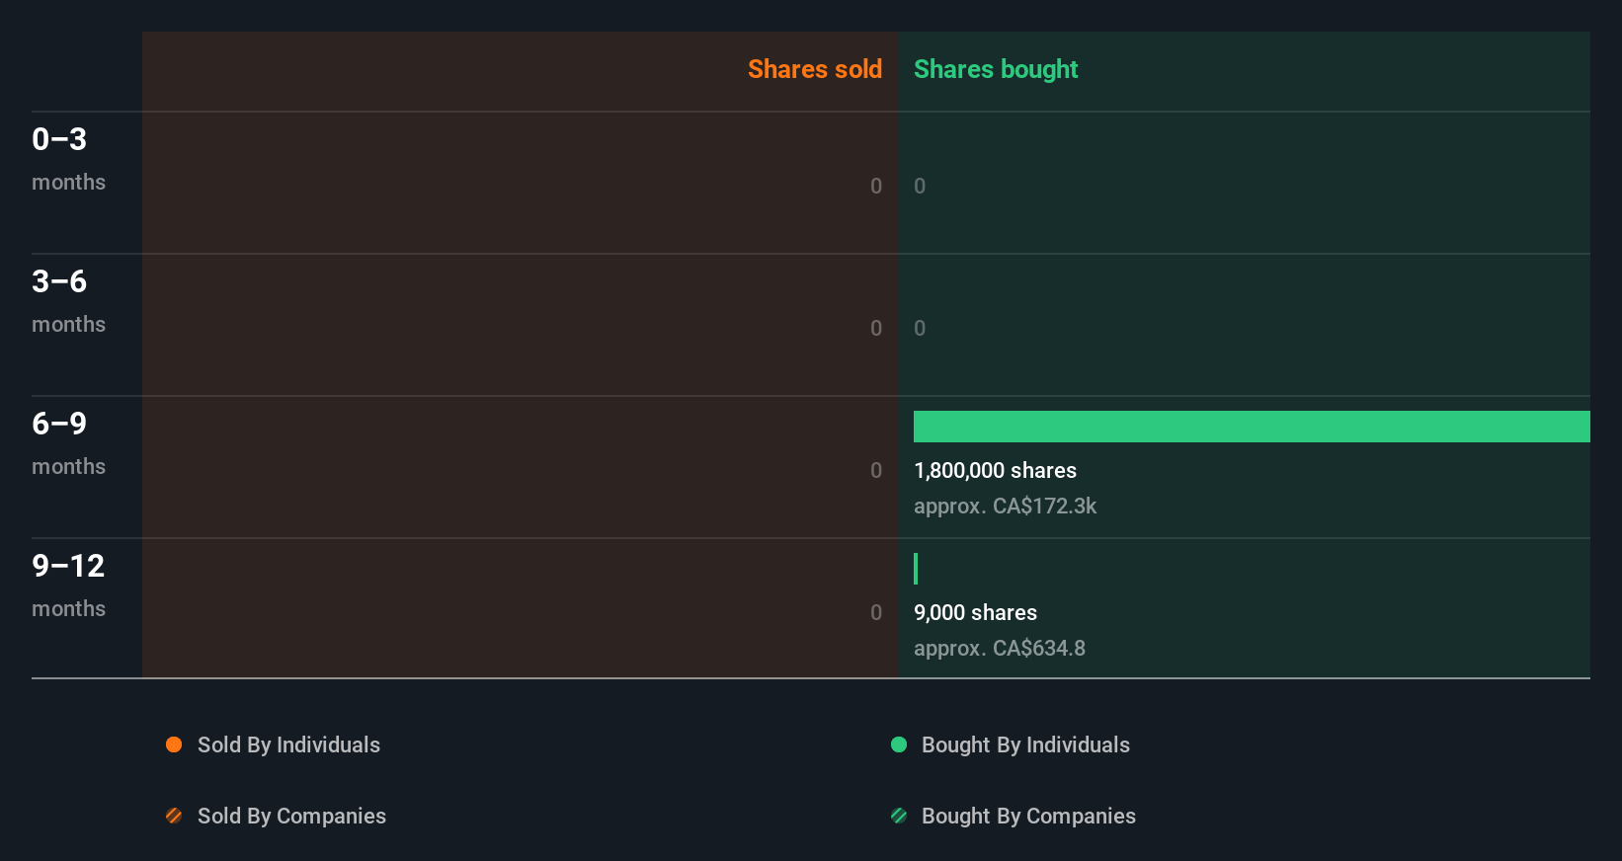
Task: Select the approx. CA$172.3k amount
Action: pos(1005,507)
